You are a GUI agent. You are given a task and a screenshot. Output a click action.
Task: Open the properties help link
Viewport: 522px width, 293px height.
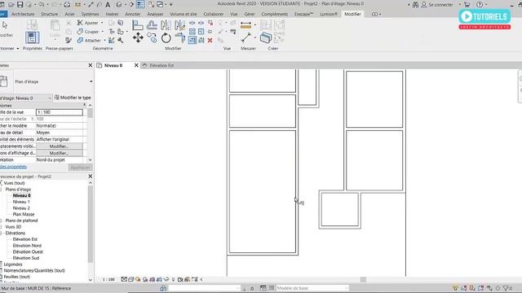coord(13,167)
